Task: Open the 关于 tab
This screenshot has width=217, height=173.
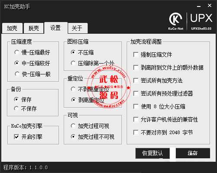Action: 78,28
